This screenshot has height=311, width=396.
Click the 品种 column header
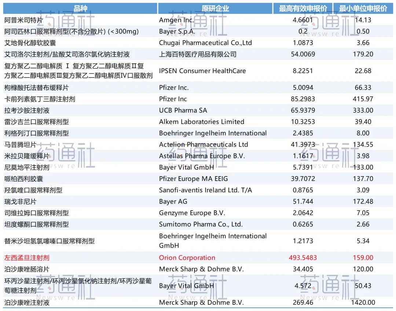[x=80, y=8]
